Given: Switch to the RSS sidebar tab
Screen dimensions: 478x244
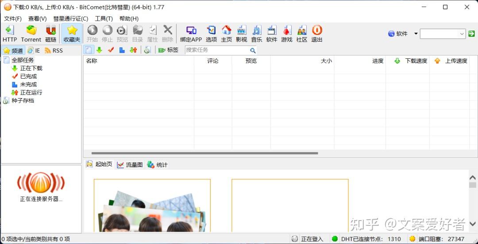Looking at the screenshot, I should [54, 50].
